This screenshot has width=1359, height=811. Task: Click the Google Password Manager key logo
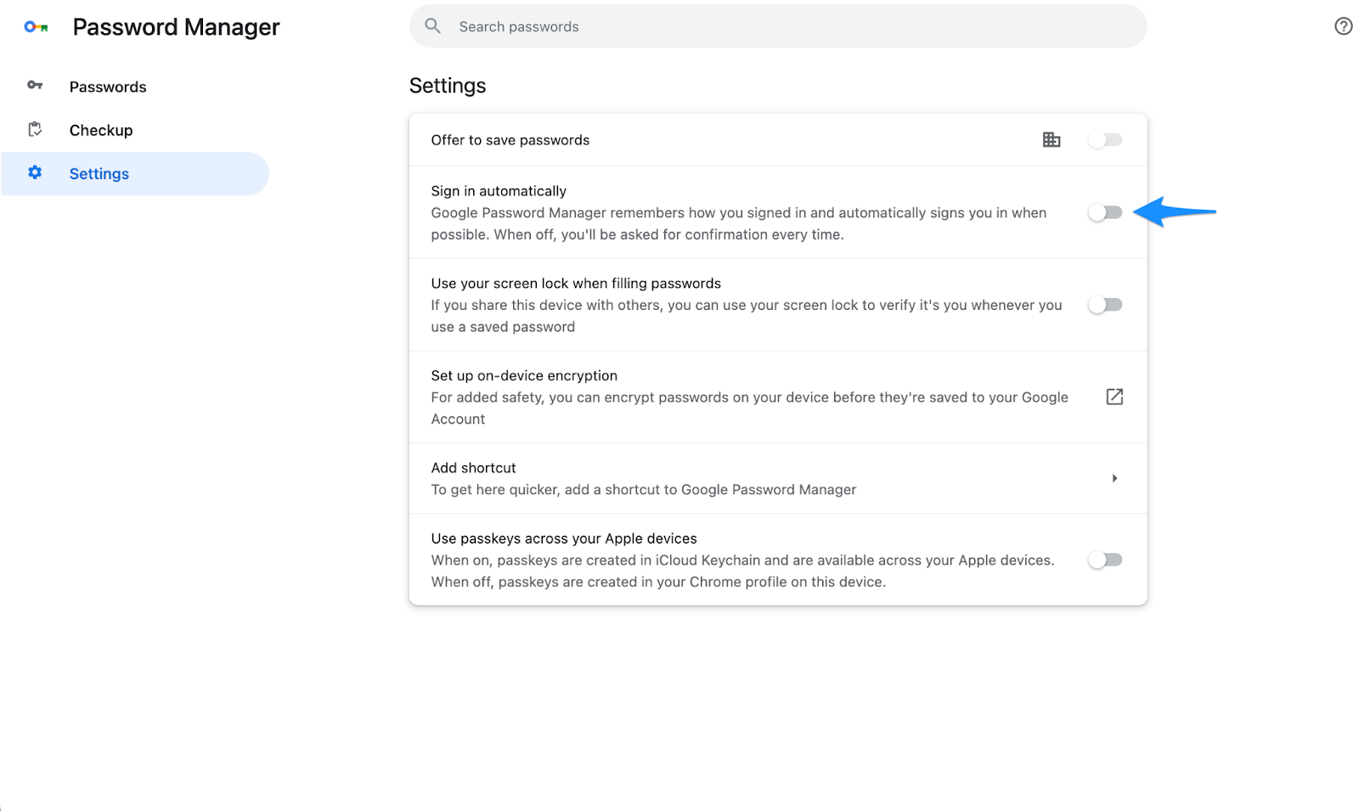tap(34, 26)
